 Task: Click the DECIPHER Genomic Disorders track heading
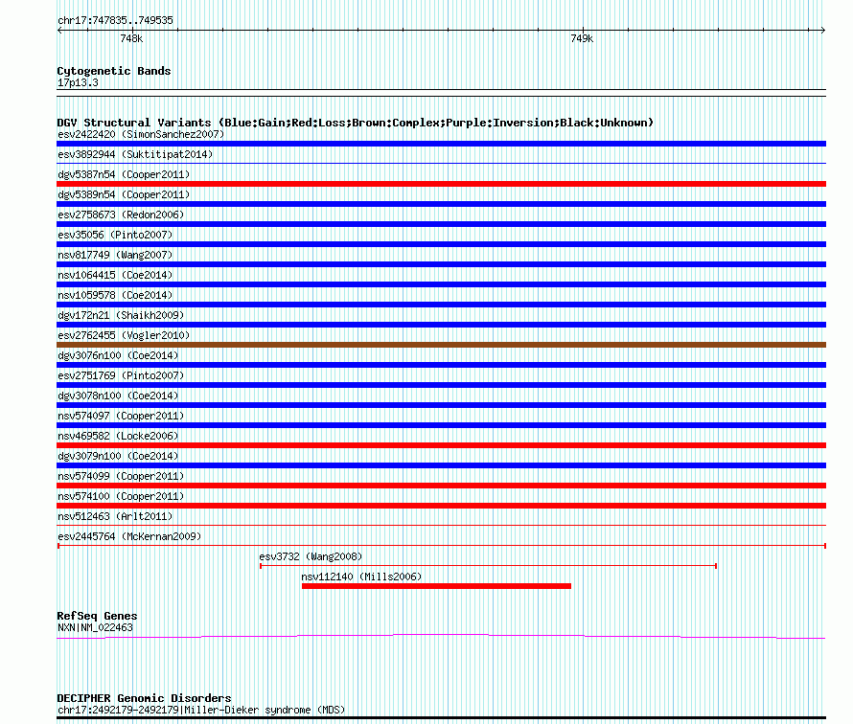144,698
